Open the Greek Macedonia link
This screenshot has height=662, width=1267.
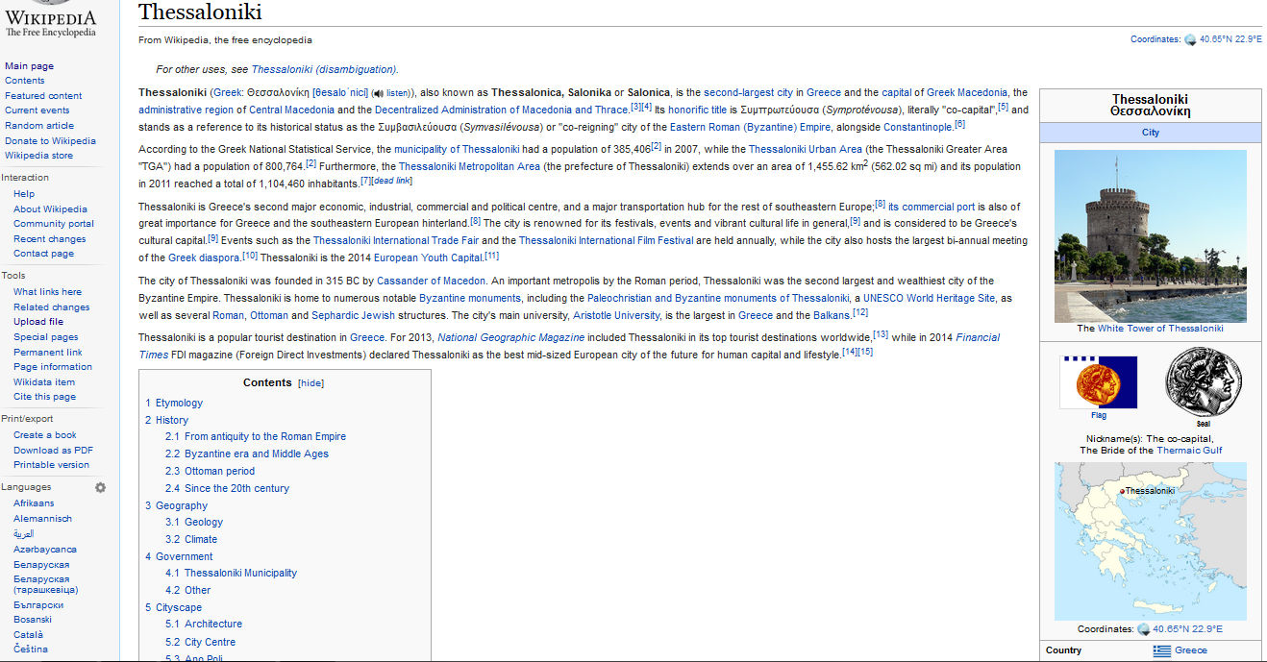[x=967, y=93]
